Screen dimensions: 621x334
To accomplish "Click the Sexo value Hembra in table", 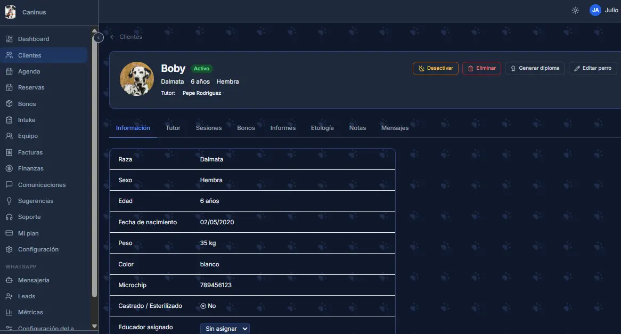I will click(211, 180).
